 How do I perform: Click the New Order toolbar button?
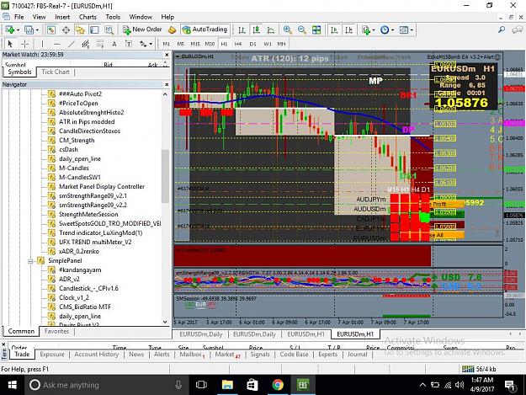click(x=142, y=29)
